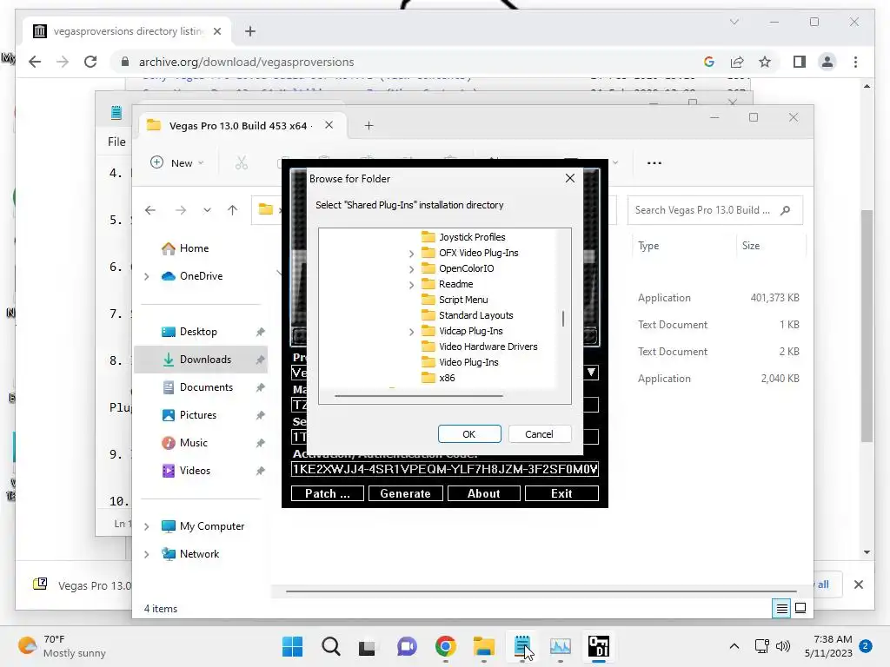890x667 pixels.
Task: Open the product name dropdown arrow
Action: [591, 373]
